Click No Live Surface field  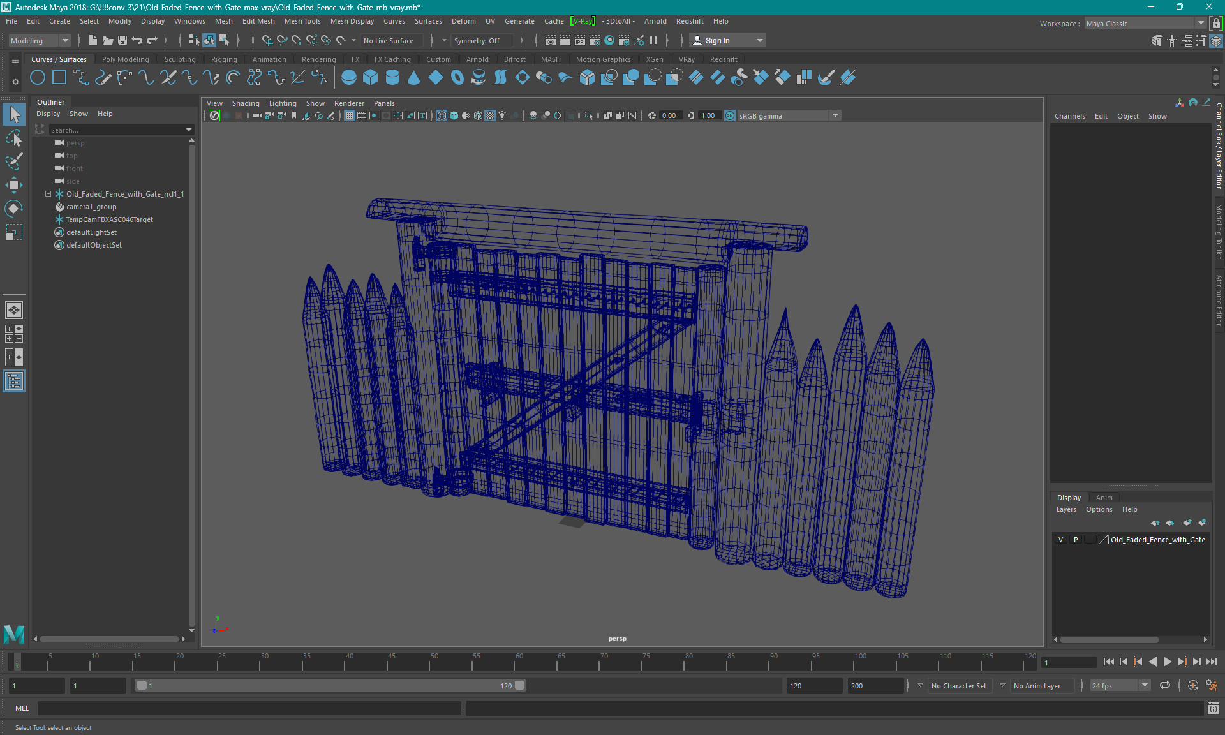pos(390,40)
